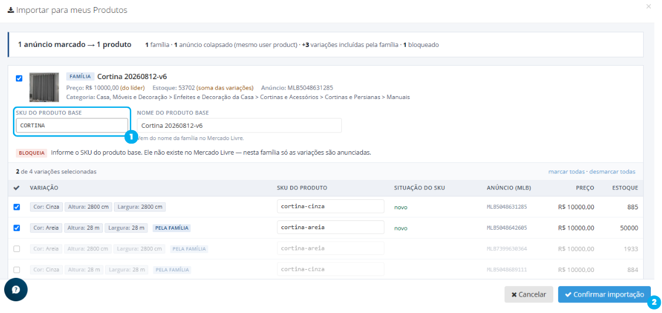The width and height of the screenshot is (662, 313).
Task: Click the curtain product thumbnail image
Action: click(x=44, y=87)
